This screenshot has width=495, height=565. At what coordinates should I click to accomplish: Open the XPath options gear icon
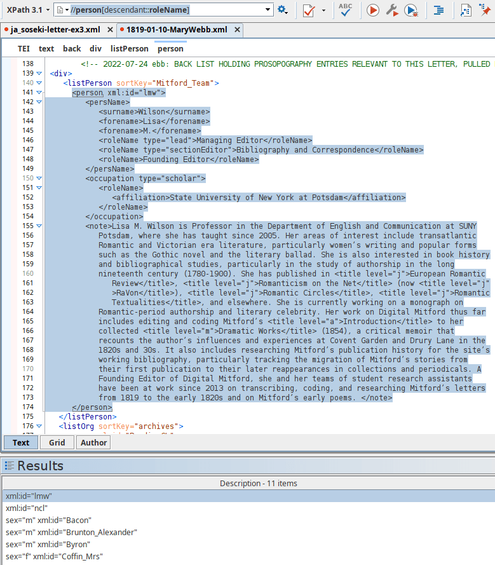pyautogui.click(x=283, y=10)
